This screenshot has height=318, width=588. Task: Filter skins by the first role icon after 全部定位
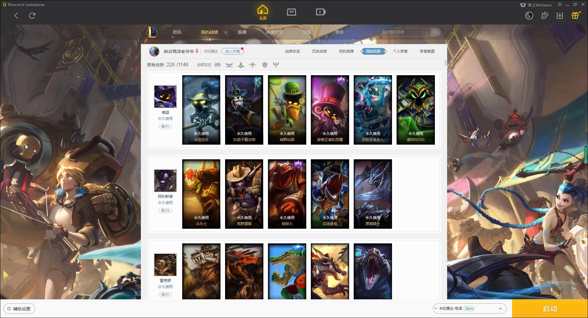217,65
